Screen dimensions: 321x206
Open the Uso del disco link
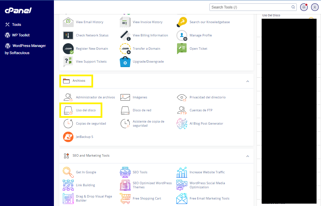(x=86, y=110)
